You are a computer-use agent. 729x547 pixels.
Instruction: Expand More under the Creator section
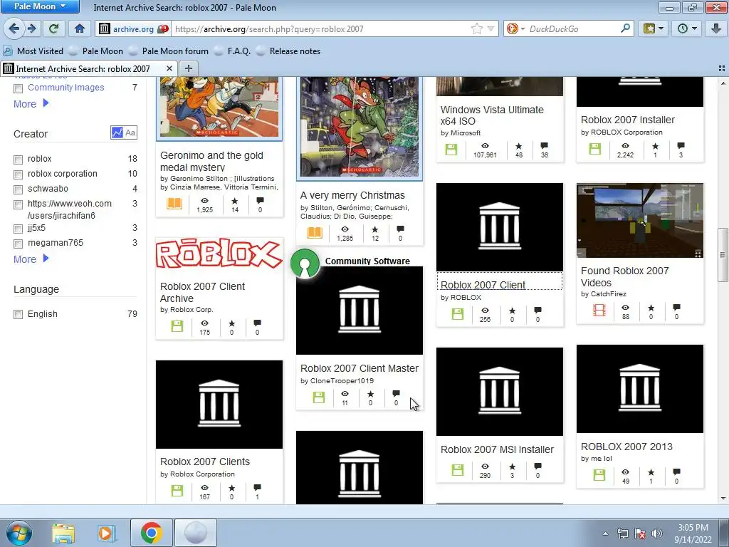(x=31, y=259)
